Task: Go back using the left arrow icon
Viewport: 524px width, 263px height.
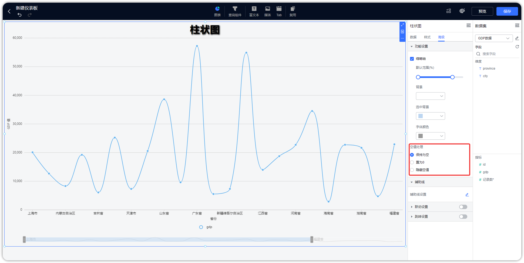Action: point(9,11)
